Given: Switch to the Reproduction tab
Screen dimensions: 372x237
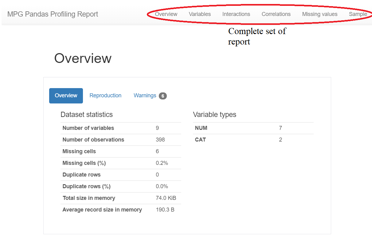Looking at the screenshot, I should coord(105,95).
